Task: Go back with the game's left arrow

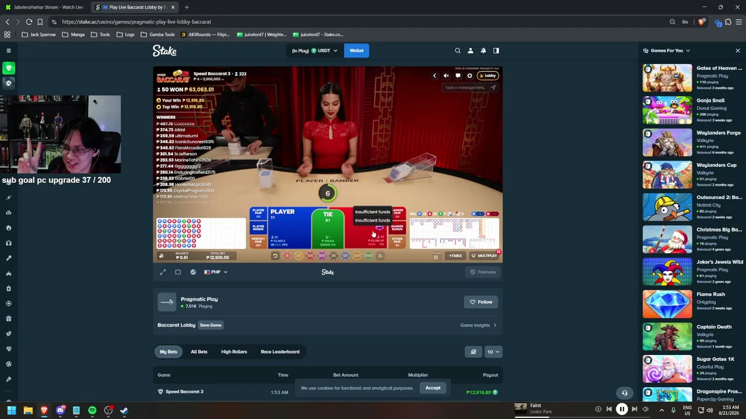Action: [434, 76]
